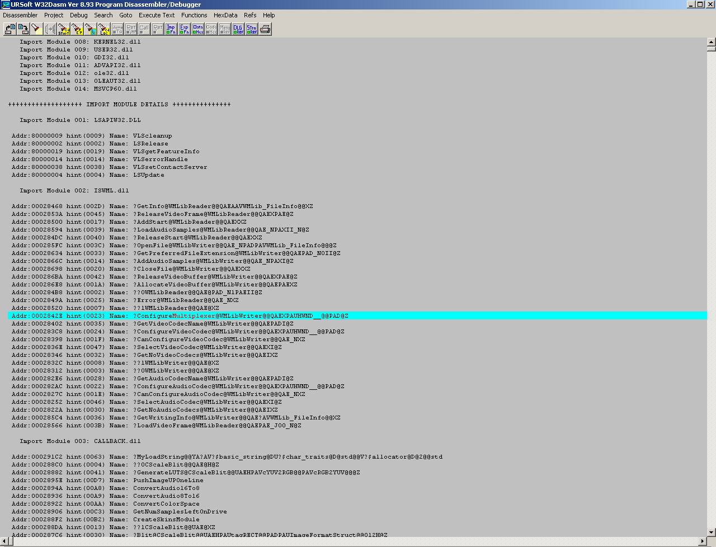Select the ConvertAudio16To8 import line
Image resolution: width=716 pixels, height=547 pixels.
click(106, 488)
